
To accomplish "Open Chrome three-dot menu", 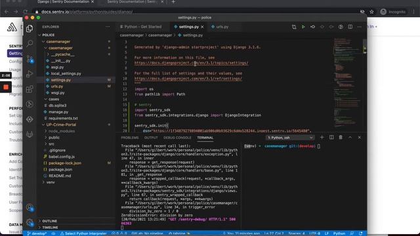I will pos(414,12).
